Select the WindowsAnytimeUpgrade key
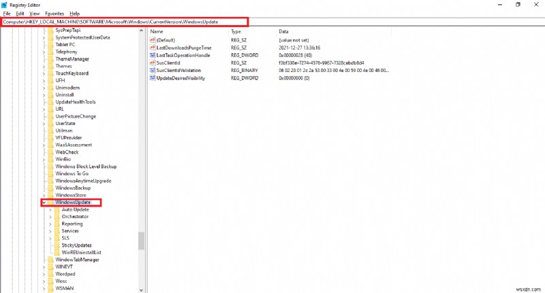The image size is (545, 293). coord(83,181)
